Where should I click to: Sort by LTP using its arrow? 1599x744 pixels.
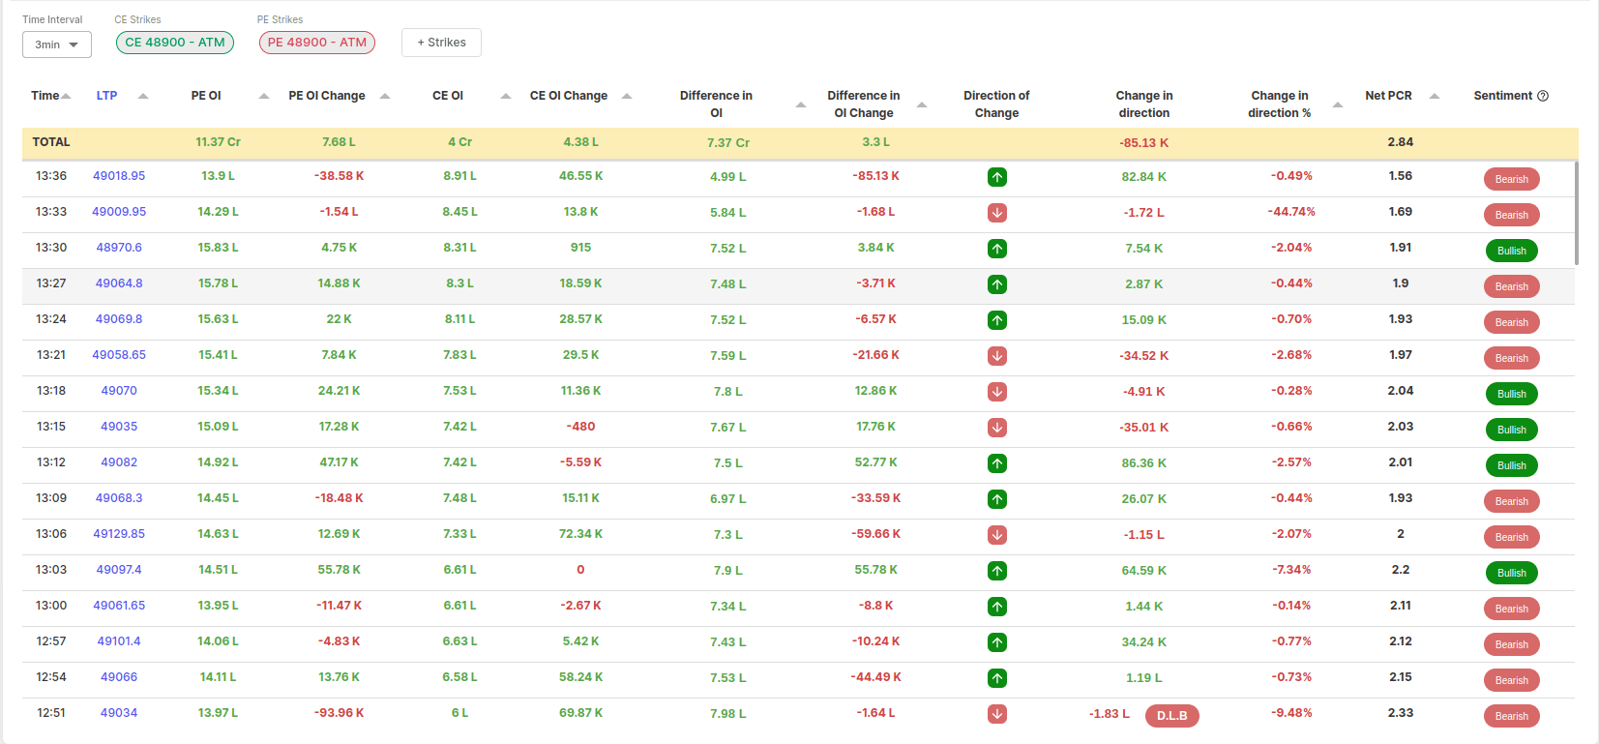point(143,96)
